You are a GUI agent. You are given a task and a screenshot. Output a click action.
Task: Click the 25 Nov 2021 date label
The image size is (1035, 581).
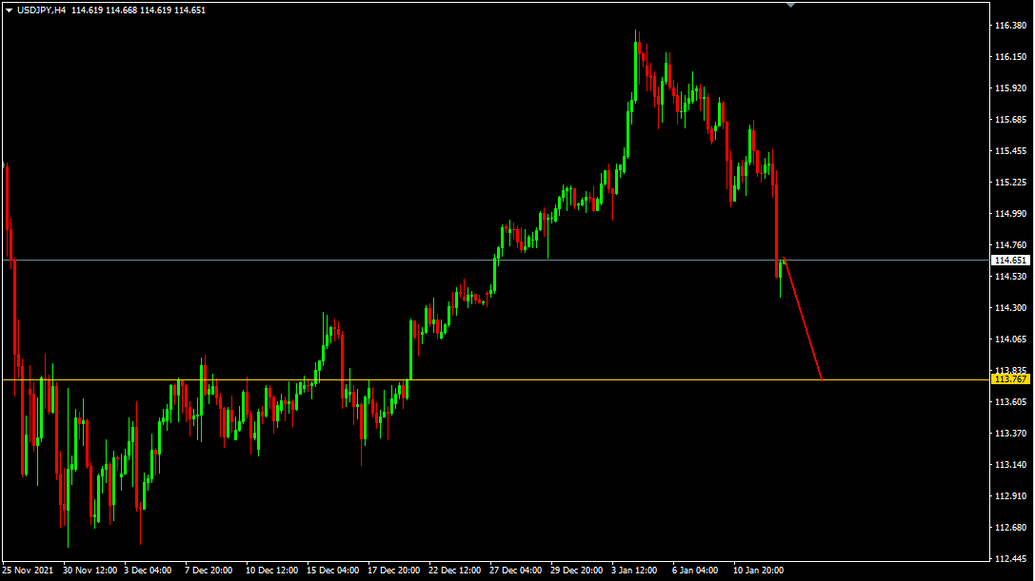28,571
